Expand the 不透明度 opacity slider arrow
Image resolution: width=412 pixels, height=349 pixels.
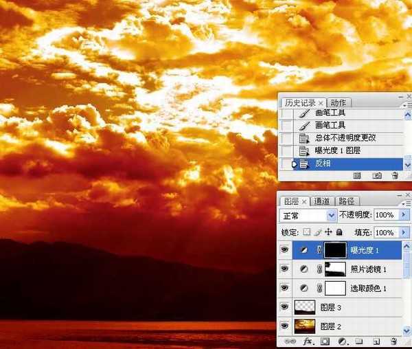404,215
